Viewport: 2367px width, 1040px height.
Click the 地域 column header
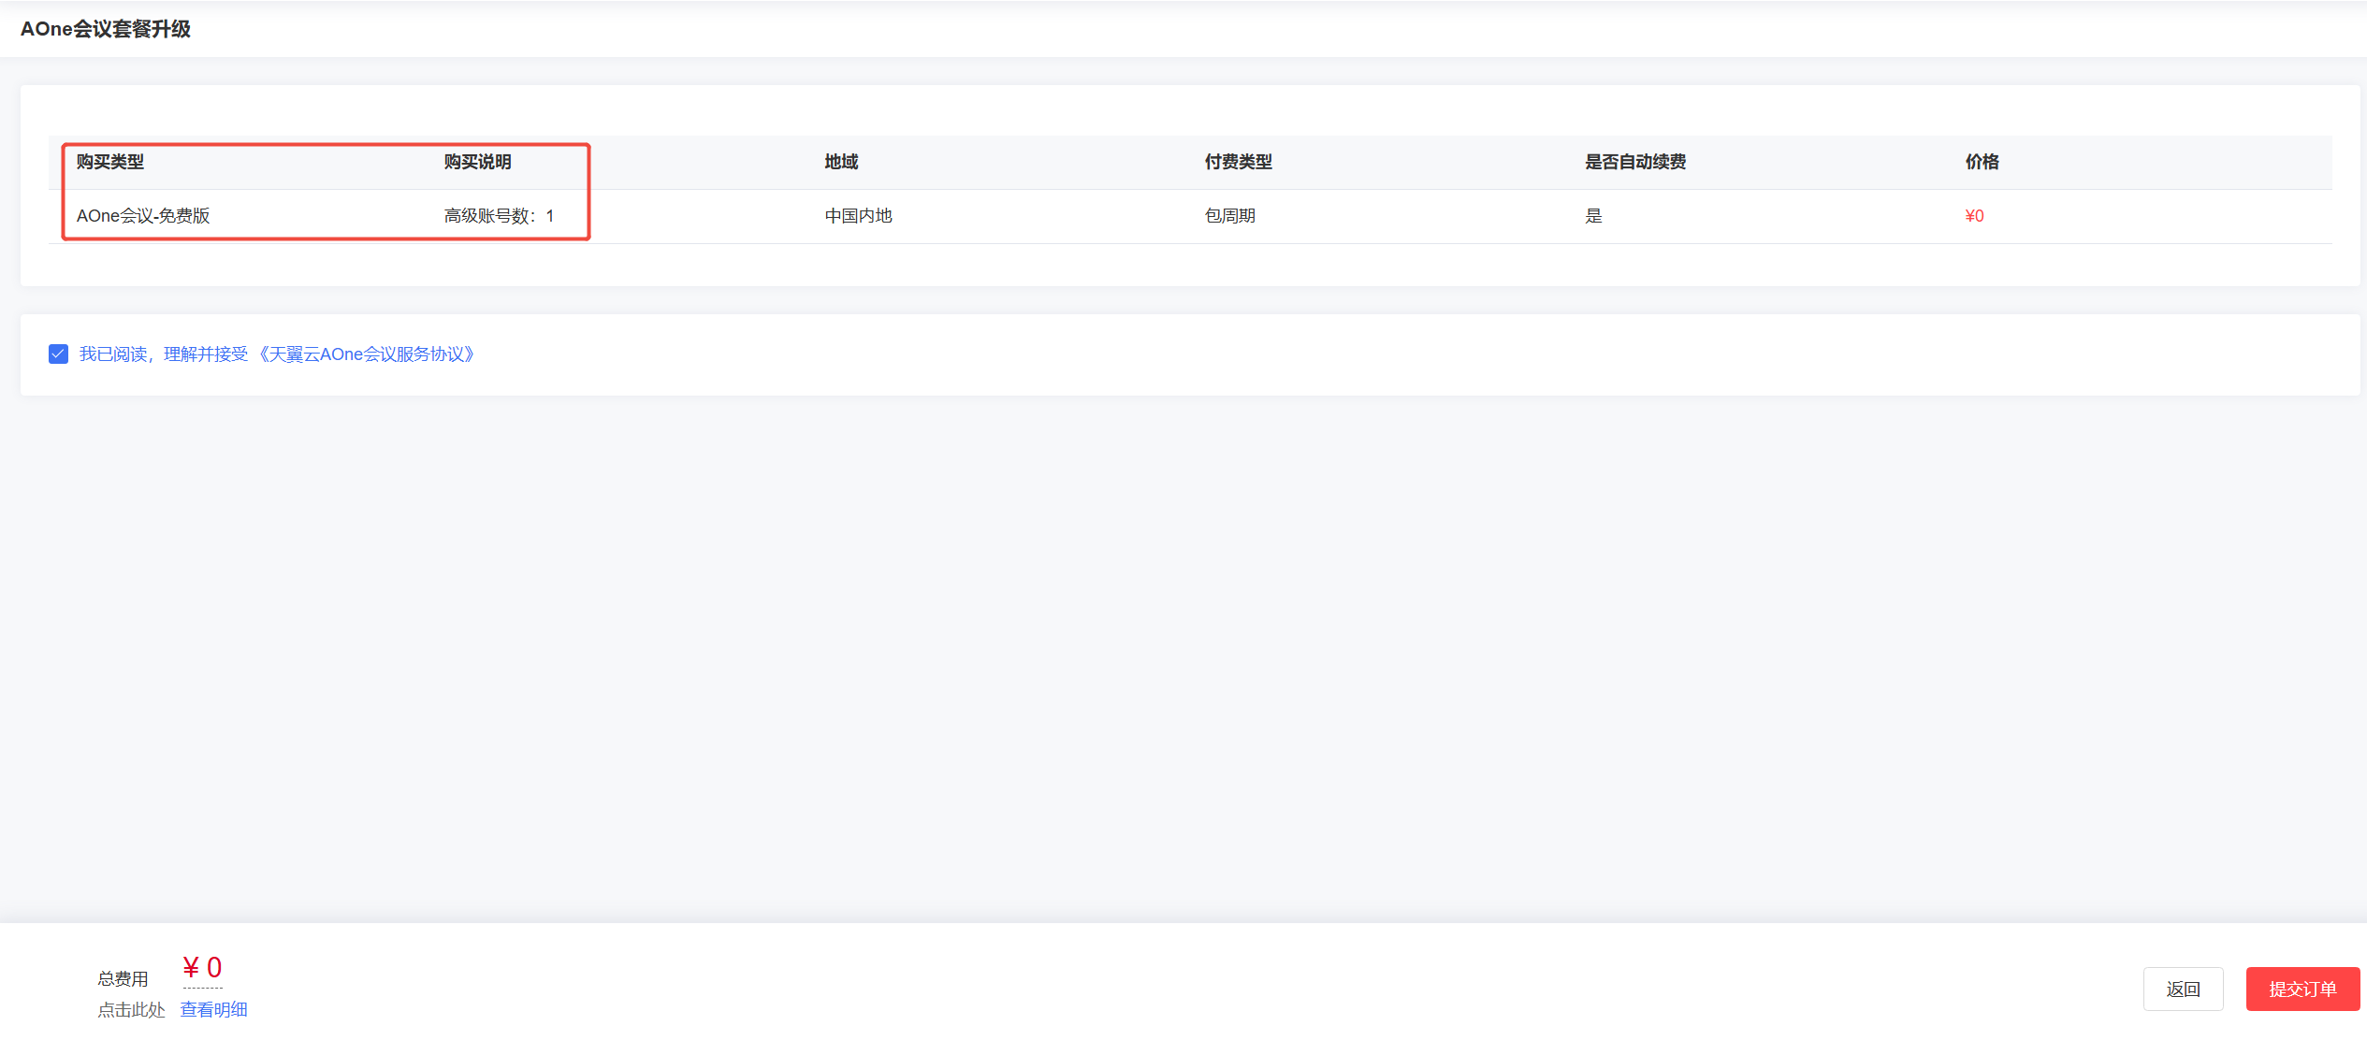(841, 162)
